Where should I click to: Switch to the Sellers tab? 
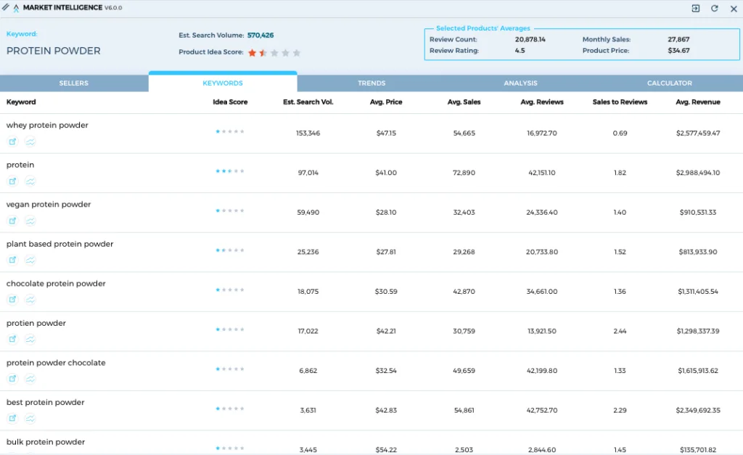click(74, 83)
